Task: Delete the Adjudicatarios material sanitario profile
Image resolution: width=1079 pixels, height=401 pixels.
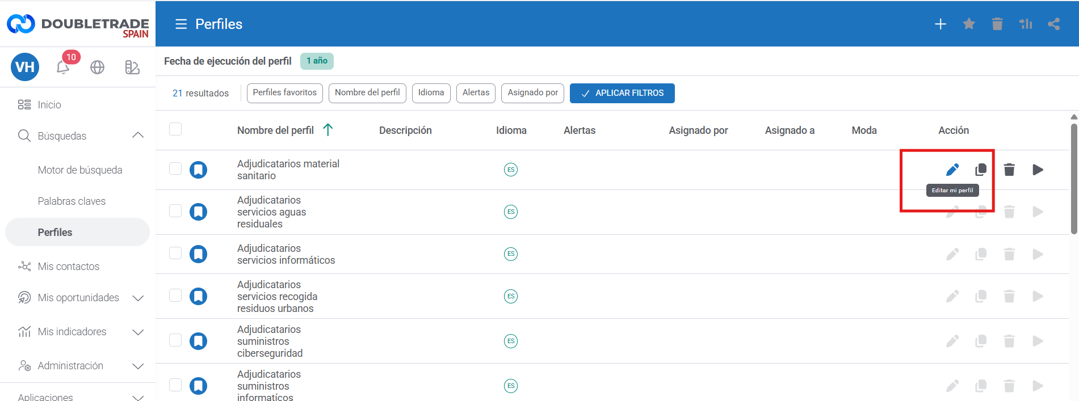Action: (1009, 170)
